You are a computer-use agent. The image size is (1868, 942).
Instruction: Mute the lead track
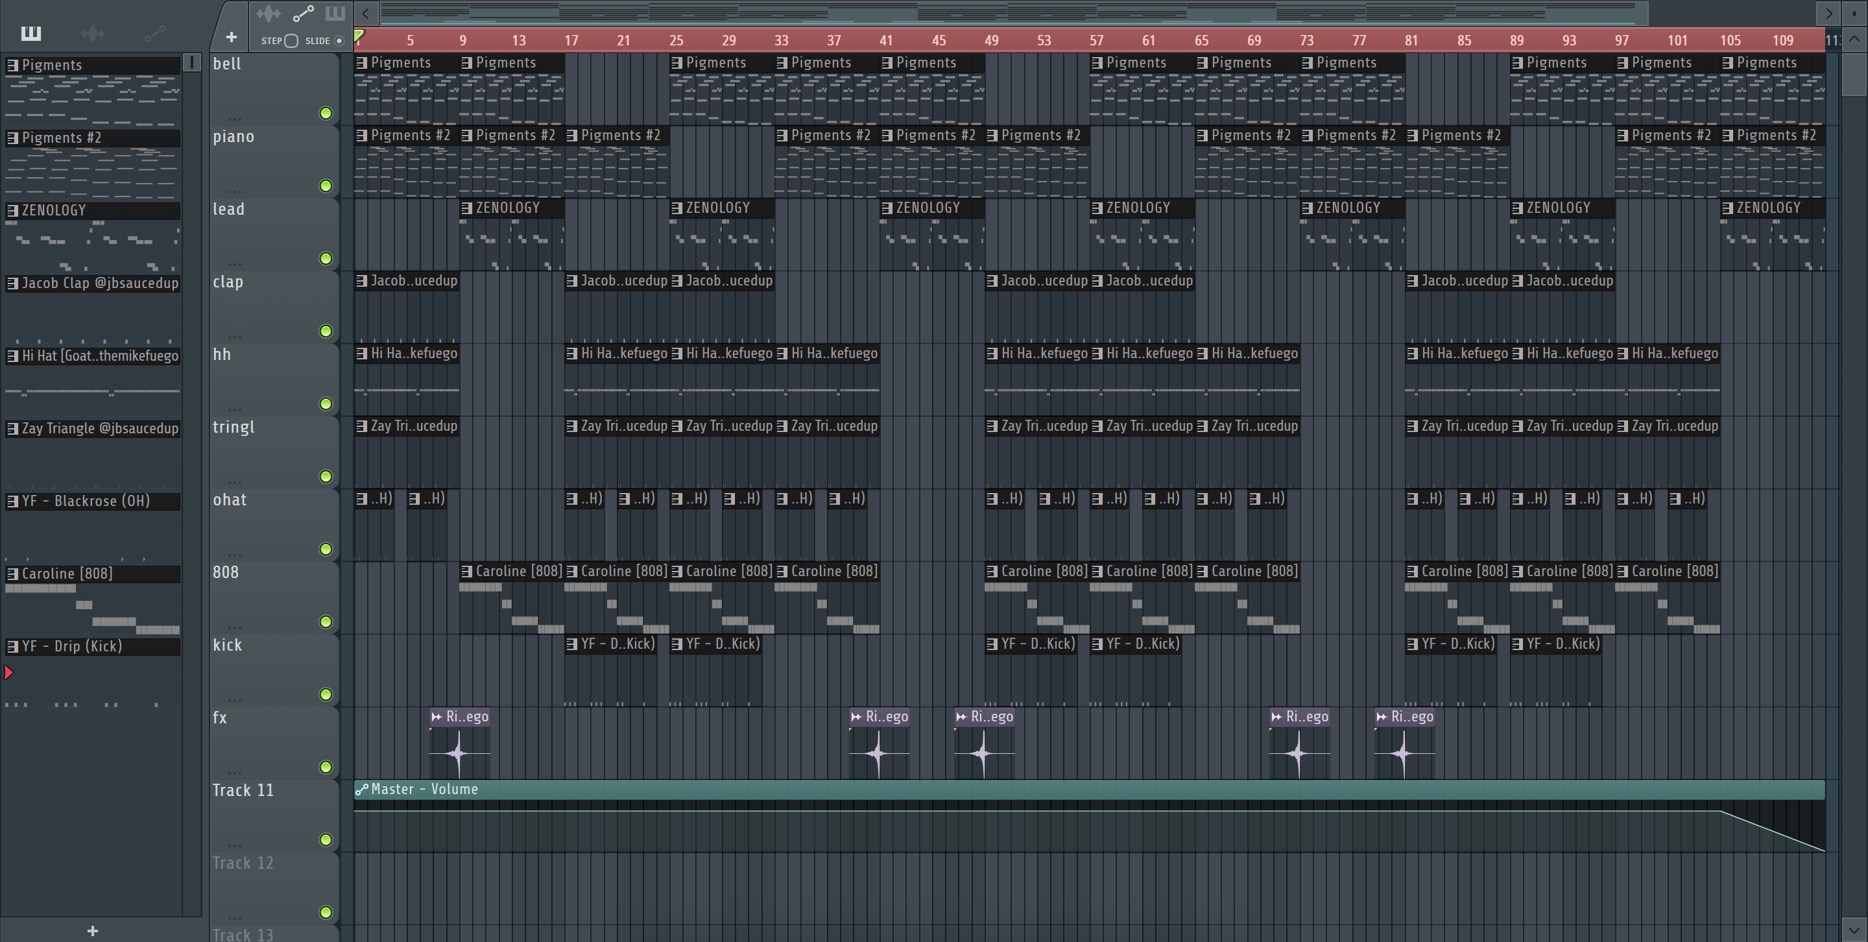[x=326, y=258]
